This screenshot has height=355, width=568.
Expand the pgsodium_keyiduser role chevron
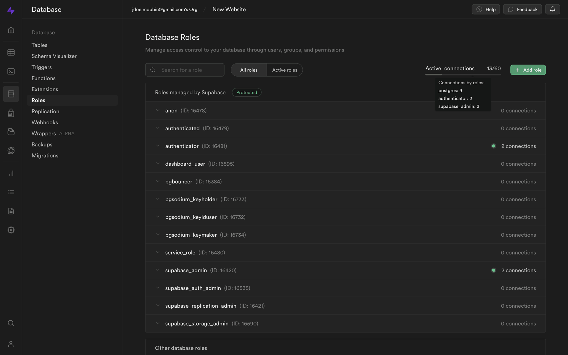tap(158, 217)
